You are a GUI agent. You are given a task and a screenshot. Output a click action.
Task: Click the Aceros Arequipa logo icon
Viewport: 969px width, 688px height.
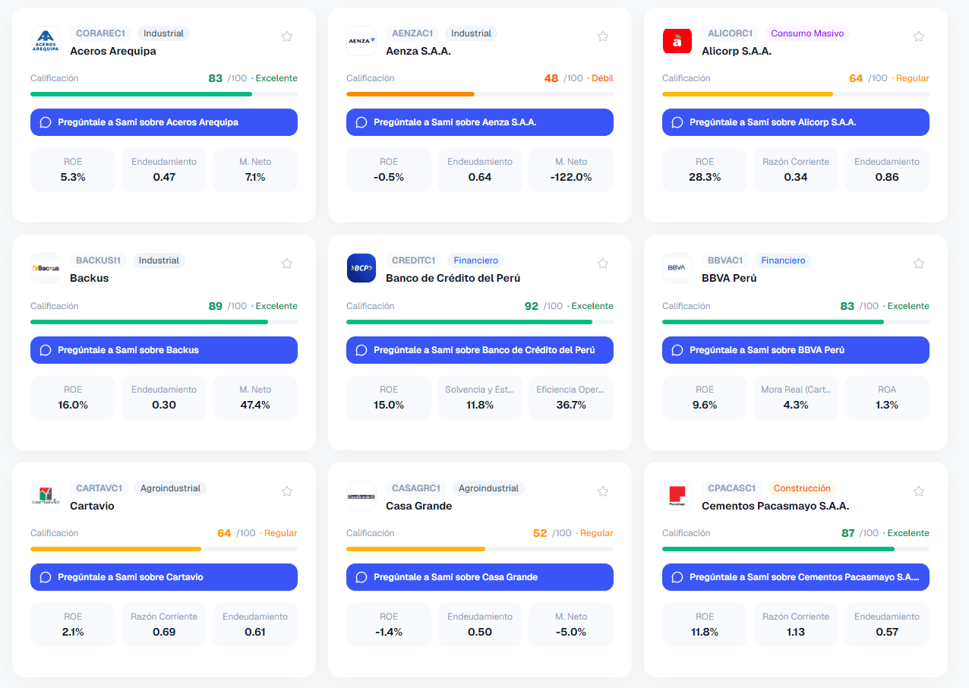(46, 41)
